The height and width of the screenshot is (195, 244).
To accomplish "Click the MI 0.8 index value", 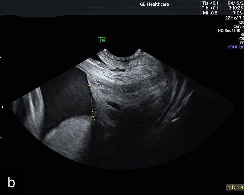I will pyautogui.click(x=210, y=13).
